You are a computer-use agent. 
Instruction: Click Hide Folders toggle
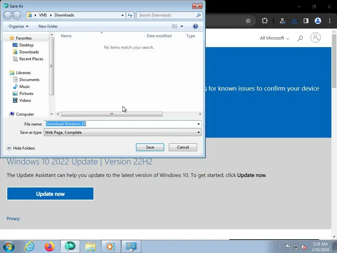(21, 148)
